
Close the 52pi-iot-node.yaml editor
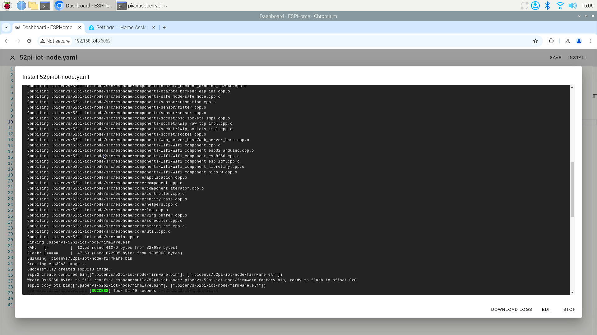tap(12, 58)
